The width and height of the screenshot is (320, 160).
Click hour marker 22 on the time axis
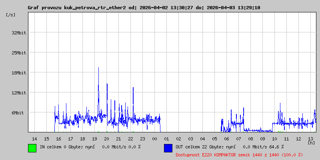coord(130,138)
